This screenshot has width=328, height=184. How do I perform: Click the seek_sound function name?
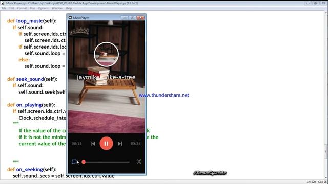(30, 79)
